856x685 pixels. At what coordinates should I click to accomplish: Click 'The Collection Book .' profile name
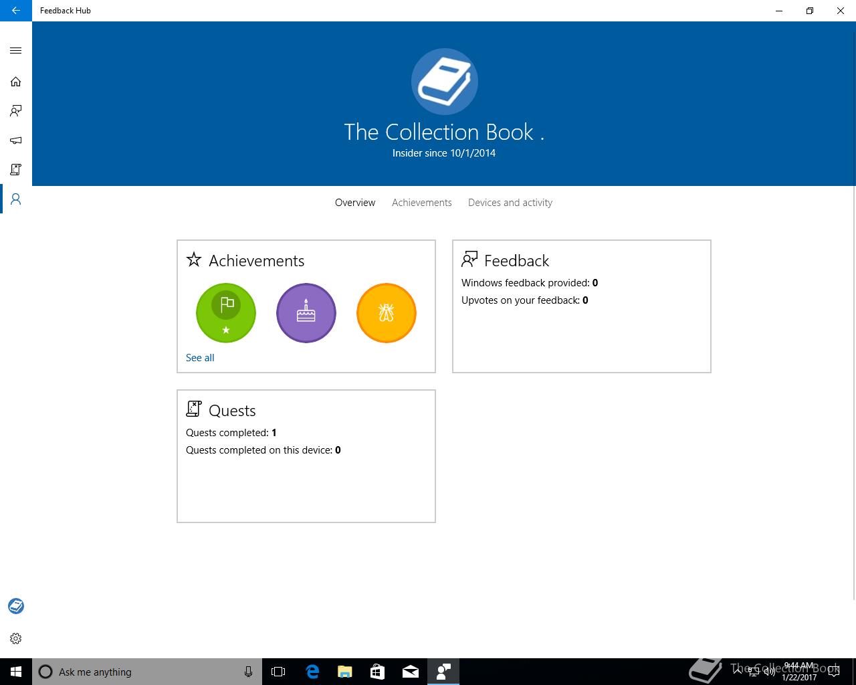click(444, 132)
